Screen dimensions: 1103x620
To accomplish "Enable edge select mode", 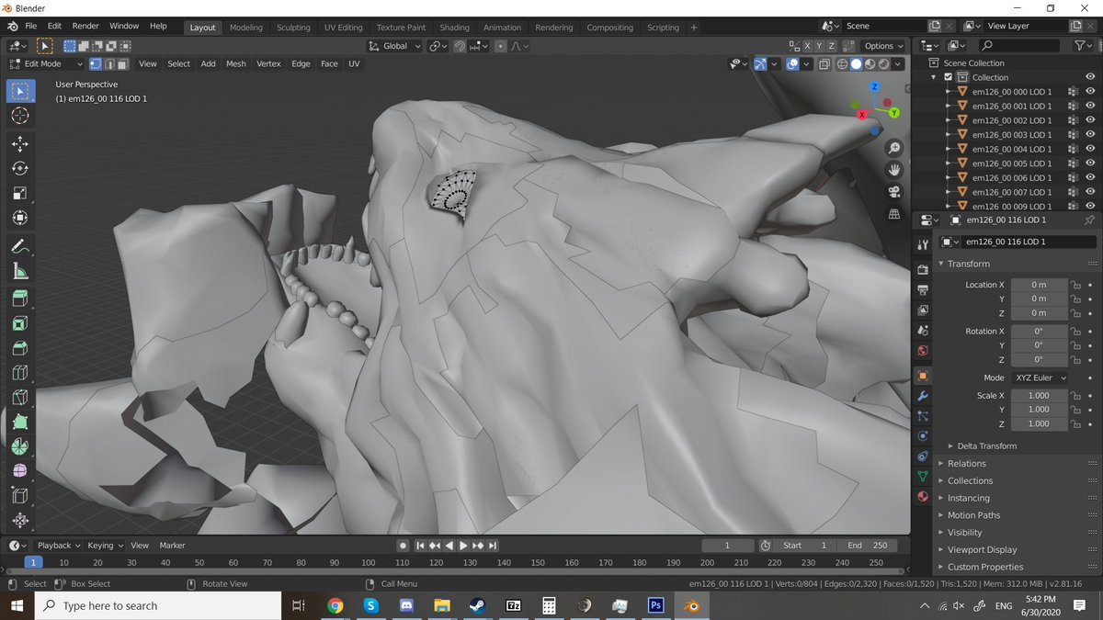I will click(108, 63).
